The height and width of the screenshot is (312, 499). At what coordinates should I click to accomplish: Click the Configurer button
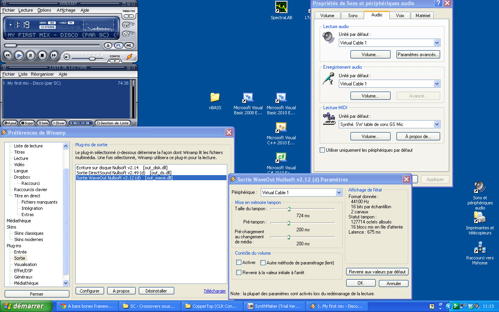[x=90, y=291]
